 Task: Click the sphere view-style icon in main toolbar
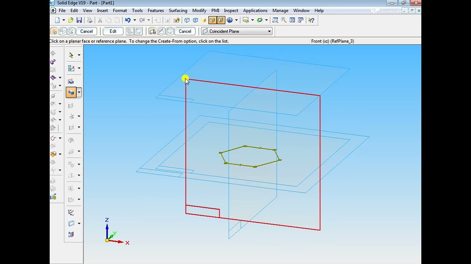coord(230,20)
